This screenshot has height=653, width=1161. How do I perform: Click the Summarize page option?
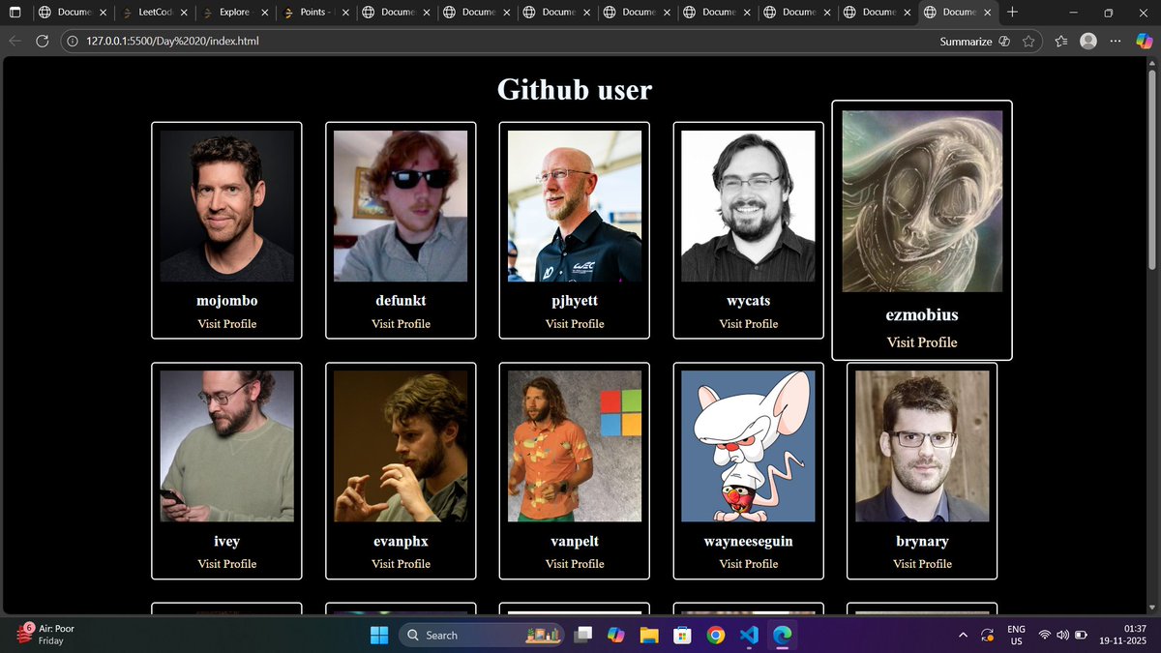[965, 41]
